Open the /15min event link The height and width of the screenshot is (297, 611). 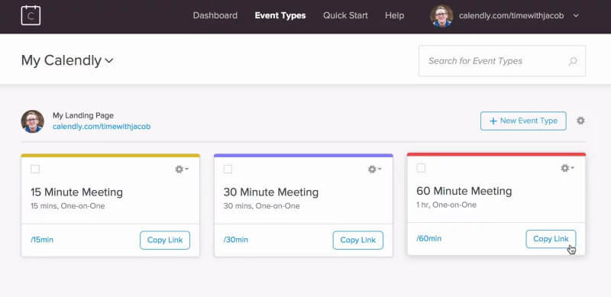pyautogui.click(x=42, y=240)
